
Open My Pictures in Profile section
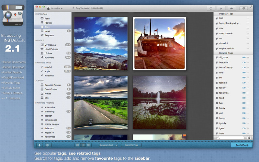coord(51,45)
